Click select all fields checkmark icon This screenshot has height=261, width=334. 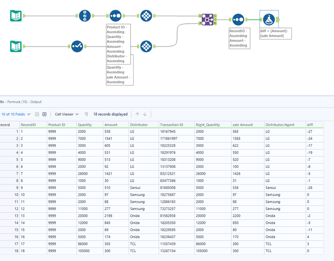coord(37,114)
